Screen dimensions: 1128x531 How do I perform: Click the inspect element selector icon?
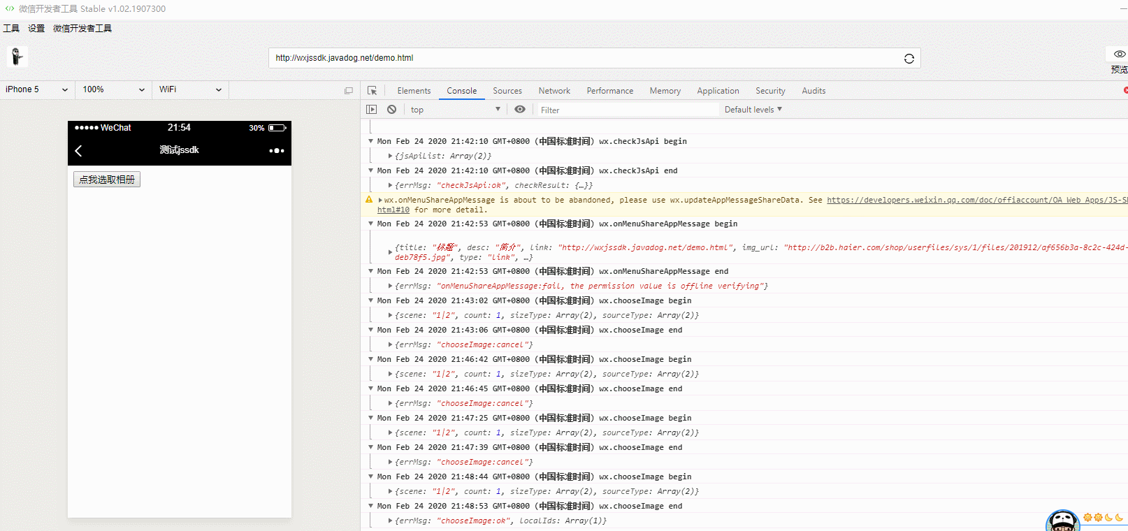pyautogui.click(x=373, y=91)
